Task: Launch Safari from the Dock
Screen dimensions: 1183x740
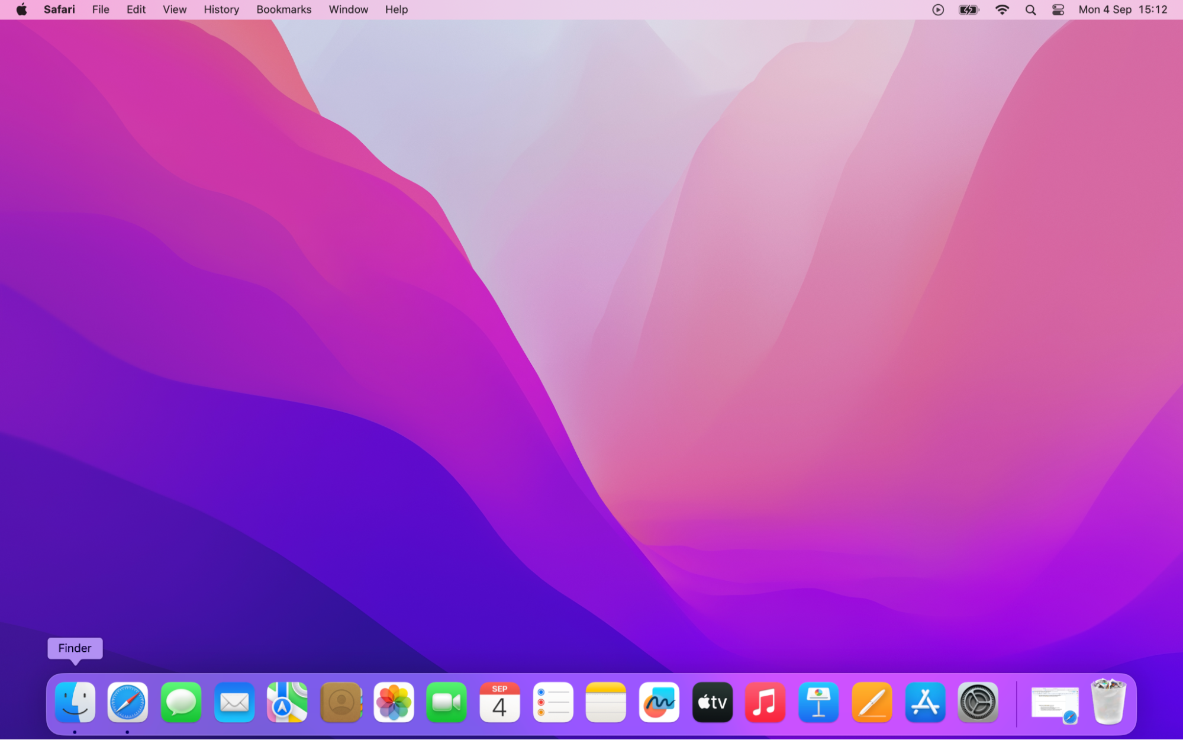Action: click(x=128, y=702)
